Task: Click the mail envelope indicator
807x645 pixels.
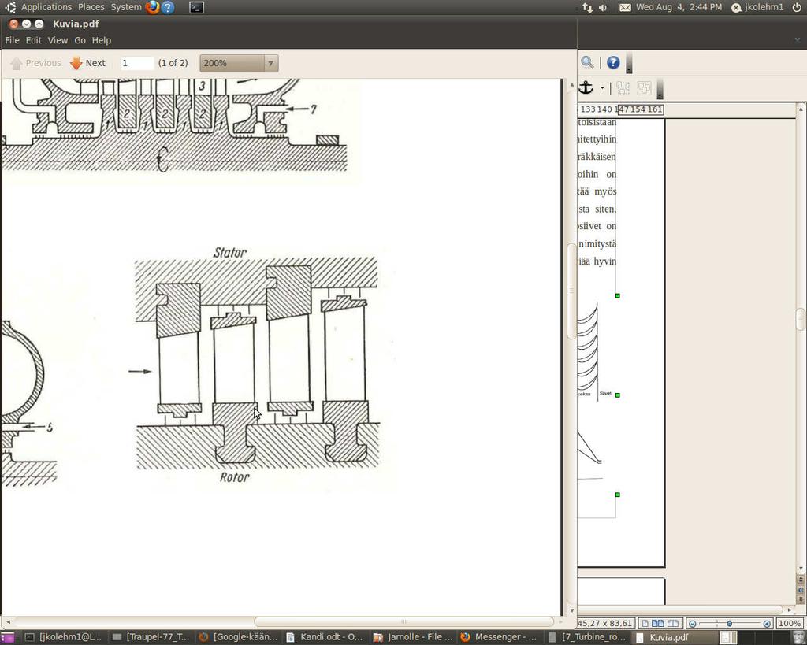Action: pyautogui.click(x=625, y=7)
